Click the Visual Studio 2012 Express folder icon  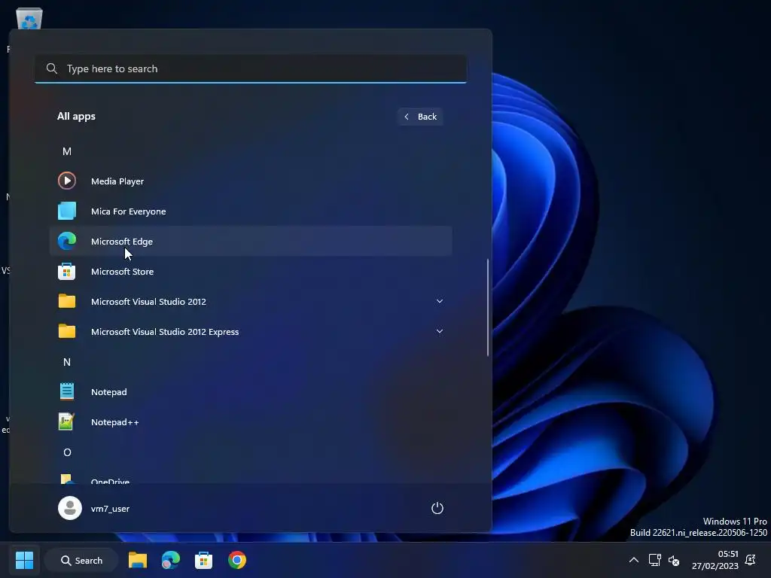[67, 331]
